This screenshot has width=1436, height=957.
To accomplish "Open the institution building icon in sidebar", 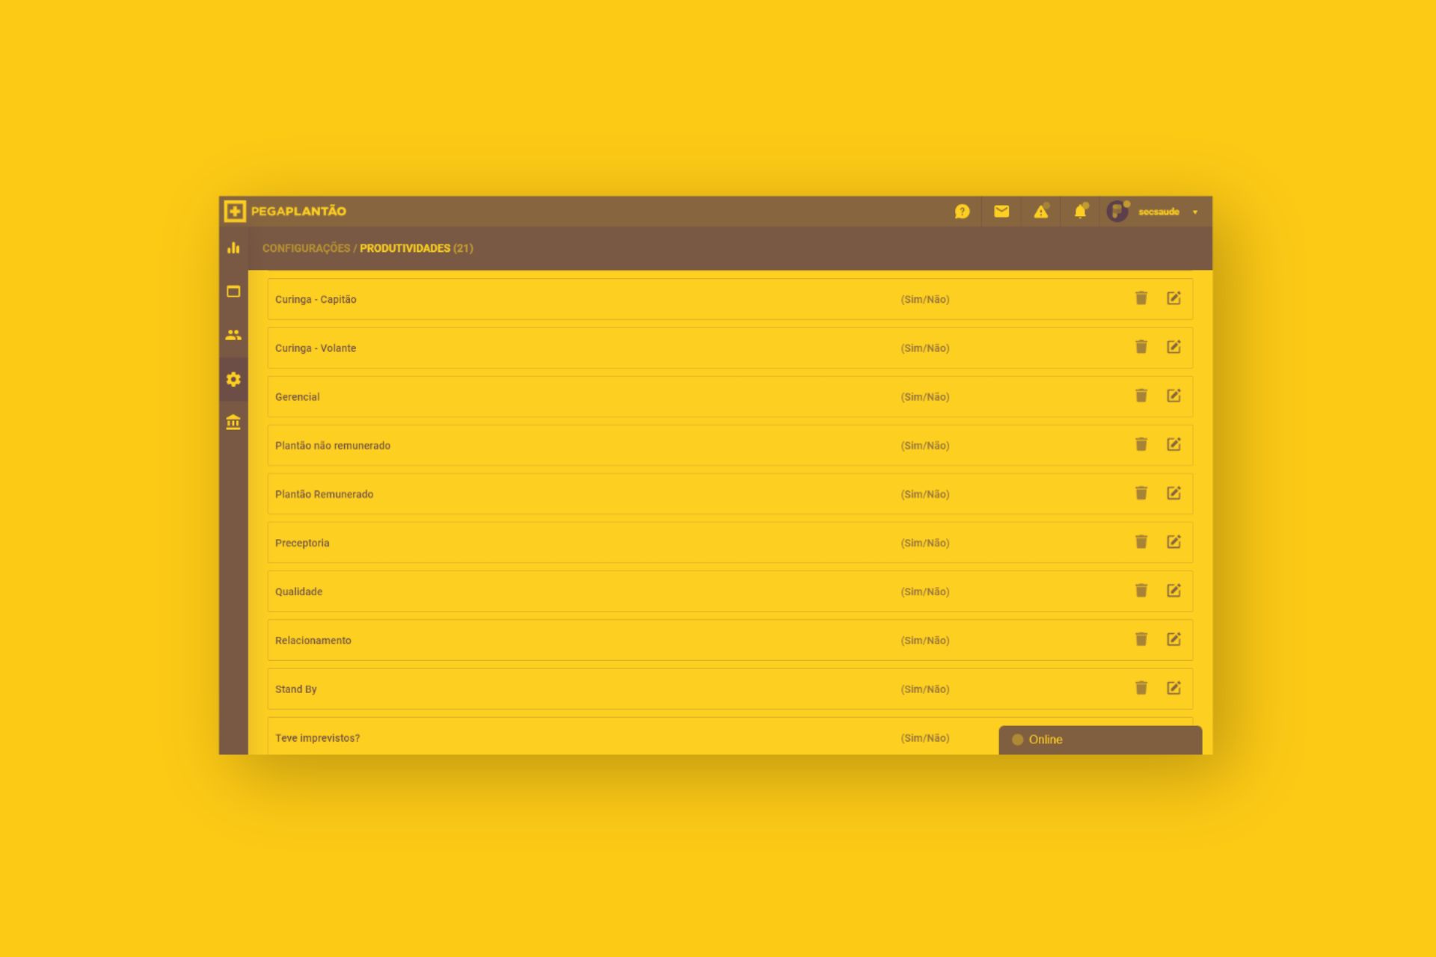I will (x=233, y=422).
